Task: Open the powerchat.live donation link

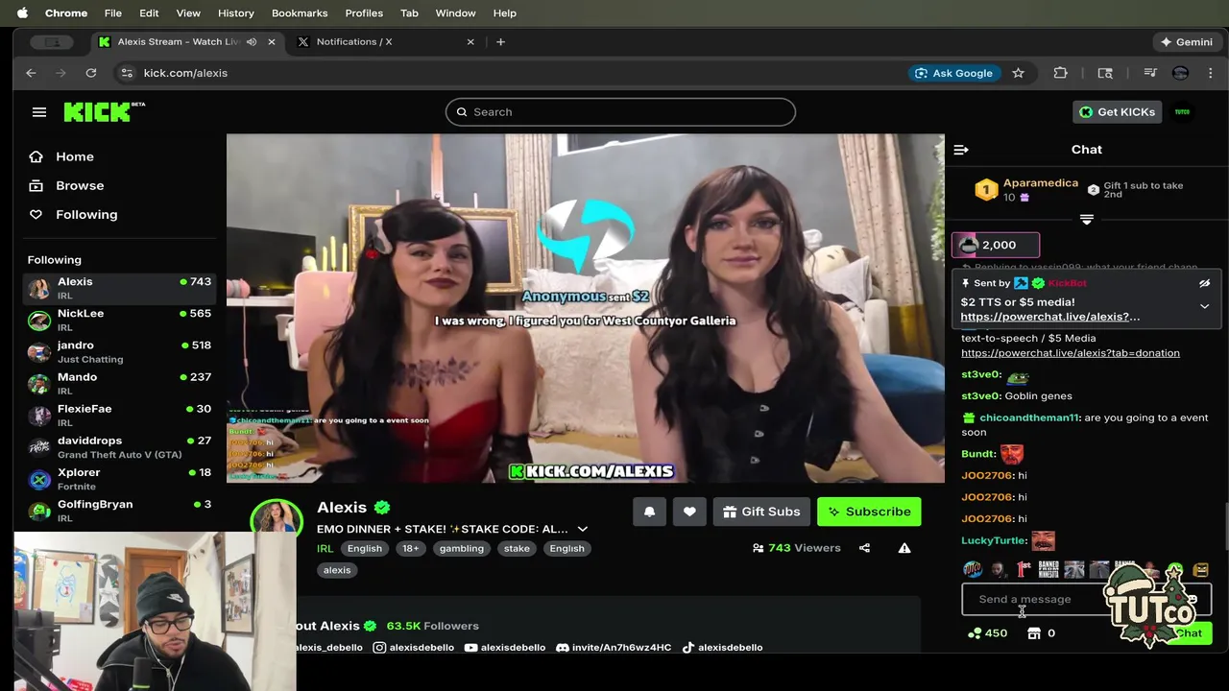Action: (1071, 353)
